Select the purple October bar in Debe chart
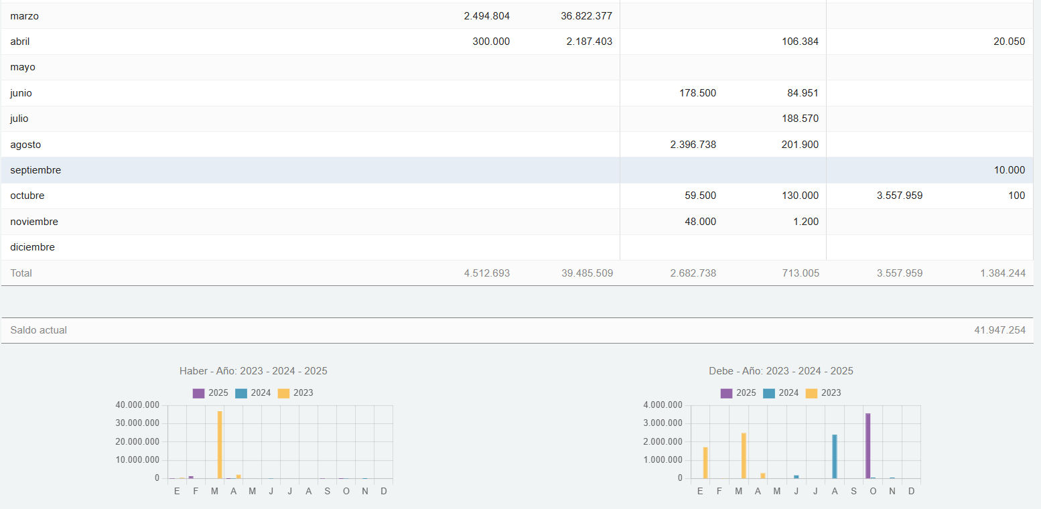Screen dimensions: 1041x509 (867, 445)
